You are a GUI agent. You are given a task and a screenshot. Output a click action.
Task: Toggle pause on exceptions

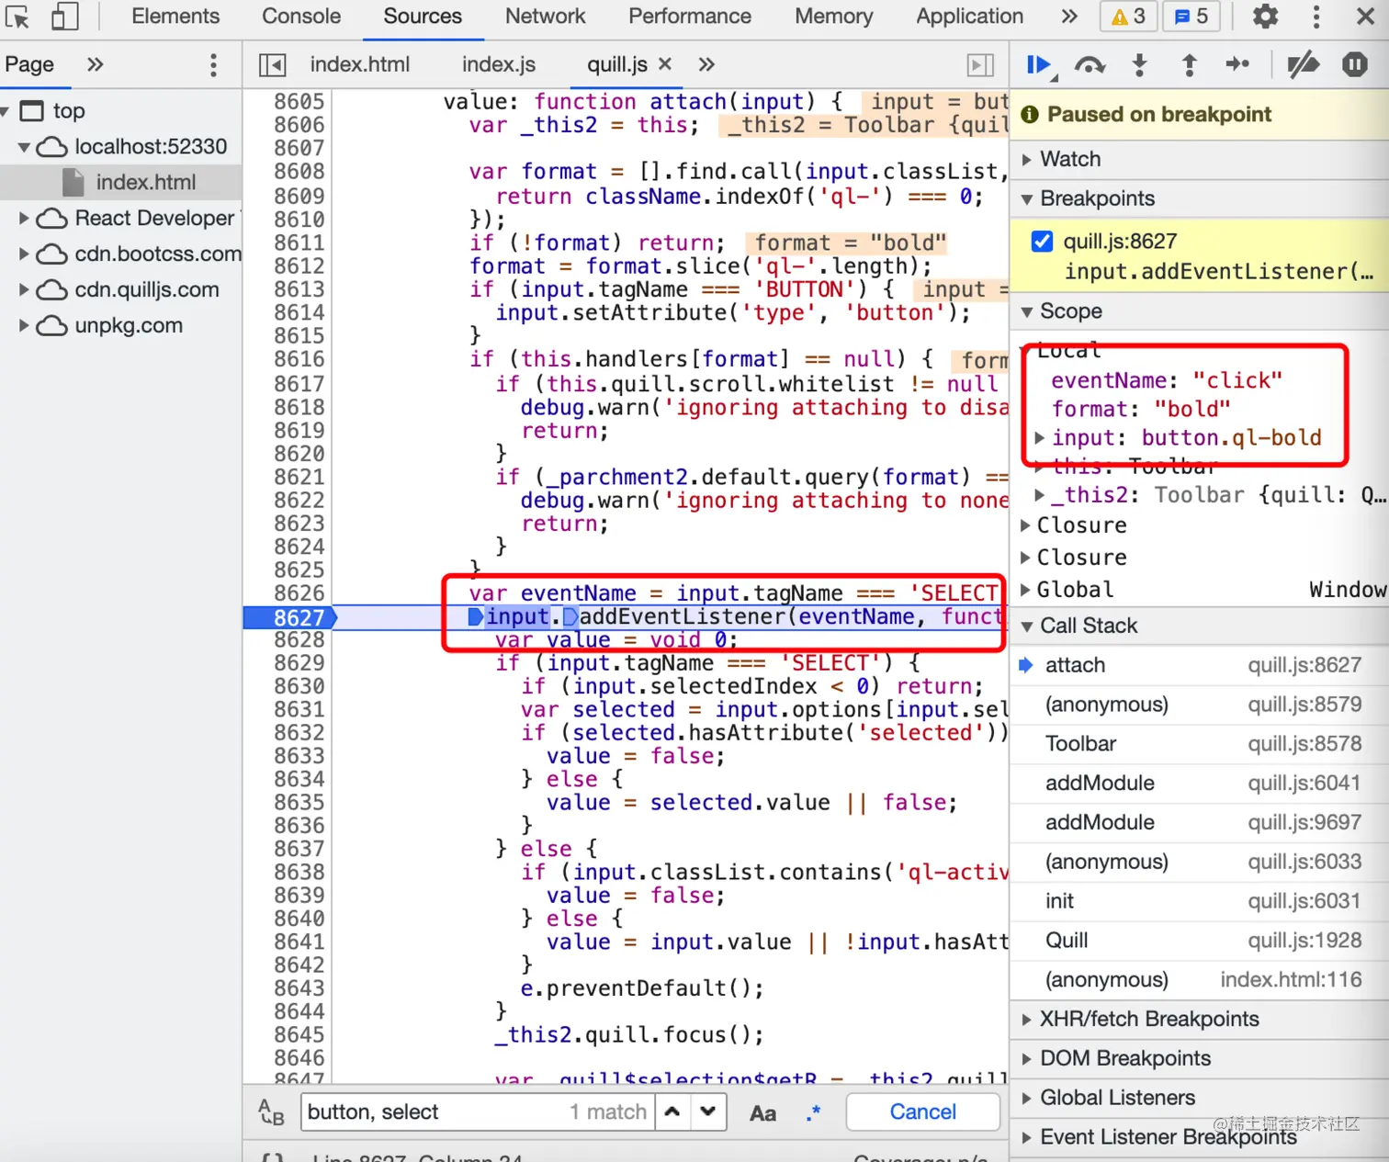[x=1354, y=65]
